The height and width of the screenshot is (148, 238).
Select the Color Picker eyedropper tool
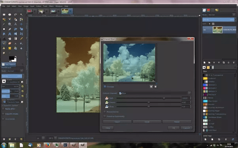[x=4, y=24]
